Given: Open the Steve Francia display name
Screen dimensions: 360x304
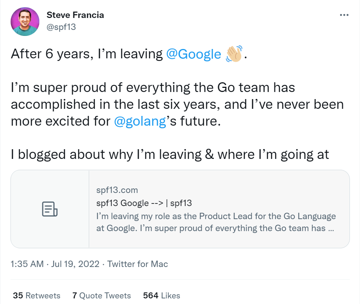Looking at the screenshot, I should pos(75,15).
